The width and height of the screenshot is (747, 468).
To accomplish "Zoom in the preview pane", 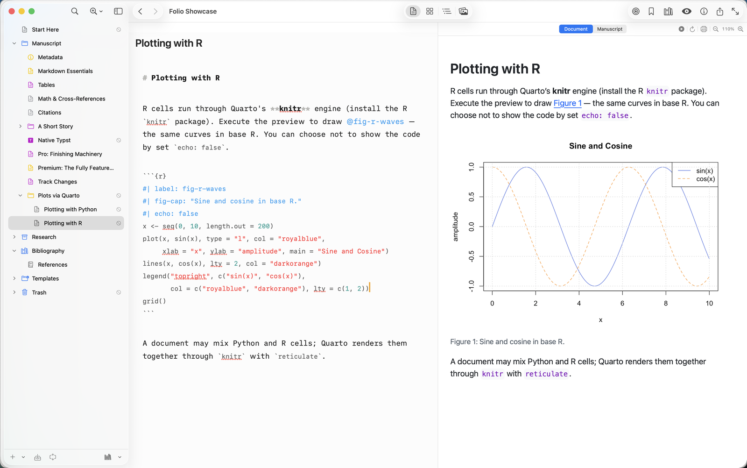I will pos(740,29).
